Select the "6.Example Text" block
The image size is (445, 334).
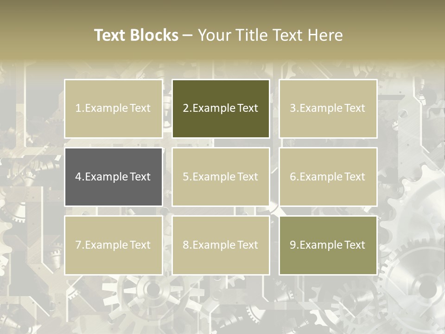[328, 177]
